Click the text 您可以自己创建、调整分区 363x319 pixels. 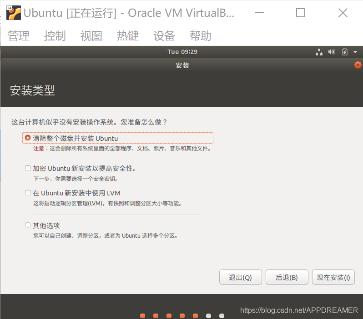pyautogui.click(x=67, y=236)
